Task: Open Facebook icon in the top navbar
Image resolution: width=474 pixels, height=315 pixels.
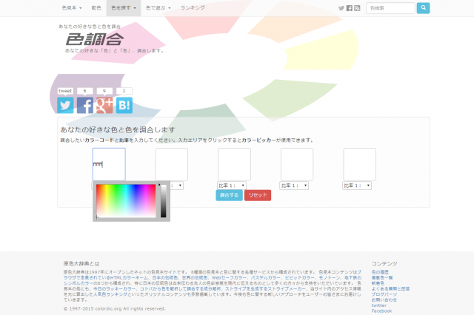Action: (x=349, y=8)
